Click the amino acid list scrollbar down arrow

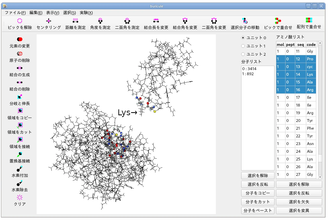coord(320,177)
